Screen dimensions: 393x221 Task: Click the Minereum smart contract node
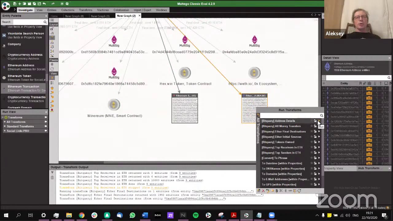click(114, 105)
